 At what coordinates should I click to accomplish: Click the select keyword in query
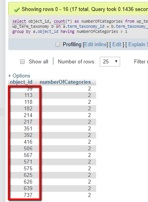click(x=19, y=21)
